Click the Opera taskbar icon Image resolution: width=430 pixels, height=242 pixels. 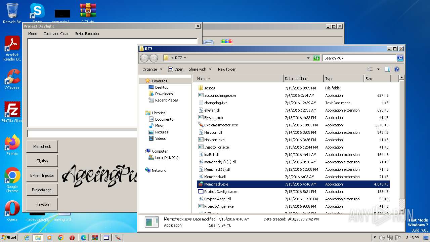pos(72,238)
